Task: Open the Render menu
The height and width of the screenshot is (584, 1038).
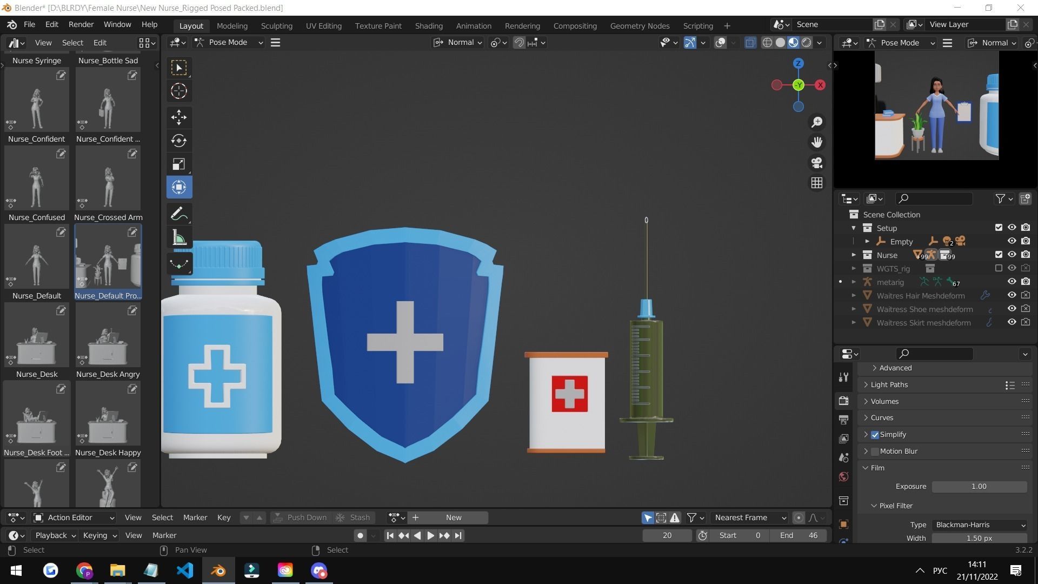Action: coord(81,25)
